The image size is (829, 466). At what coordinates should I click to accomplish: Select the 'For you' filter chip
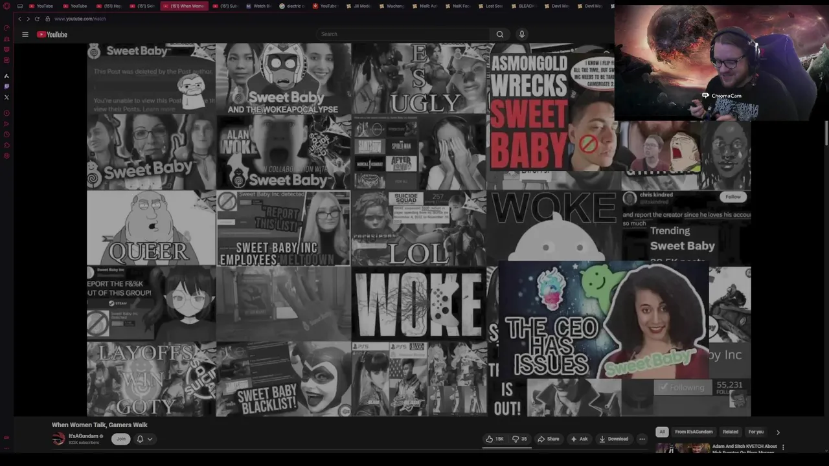(x=756, y=432)
